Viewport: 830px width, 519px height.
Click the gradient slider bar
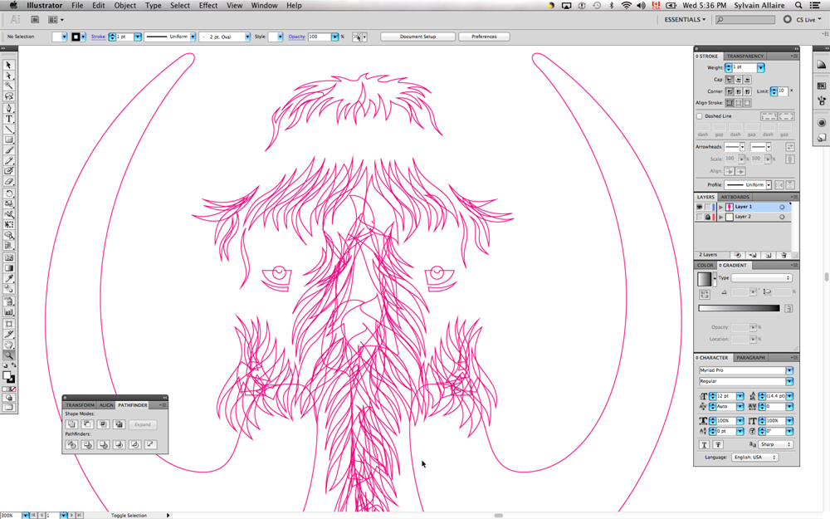click(x=739, y=308)
